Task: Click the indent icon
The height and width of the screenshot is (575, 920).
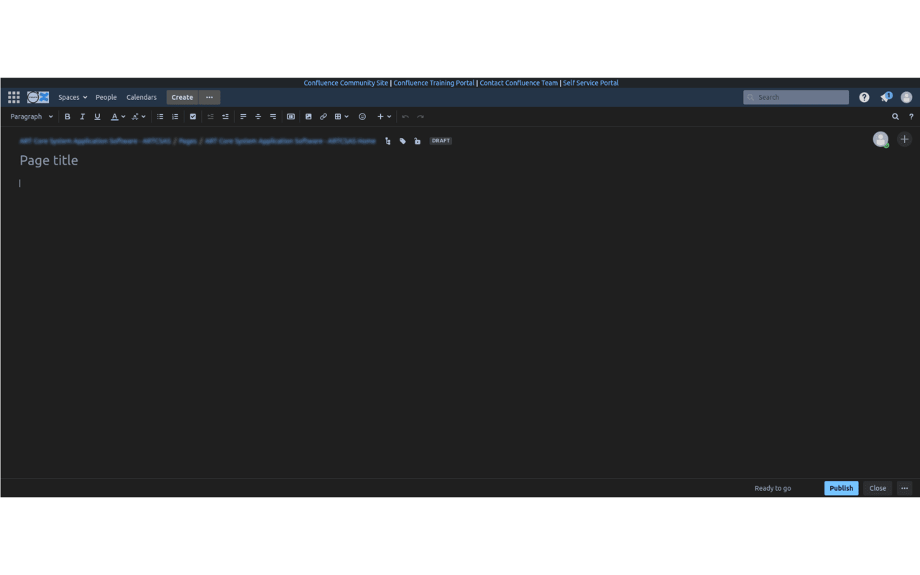Action: 225,116
